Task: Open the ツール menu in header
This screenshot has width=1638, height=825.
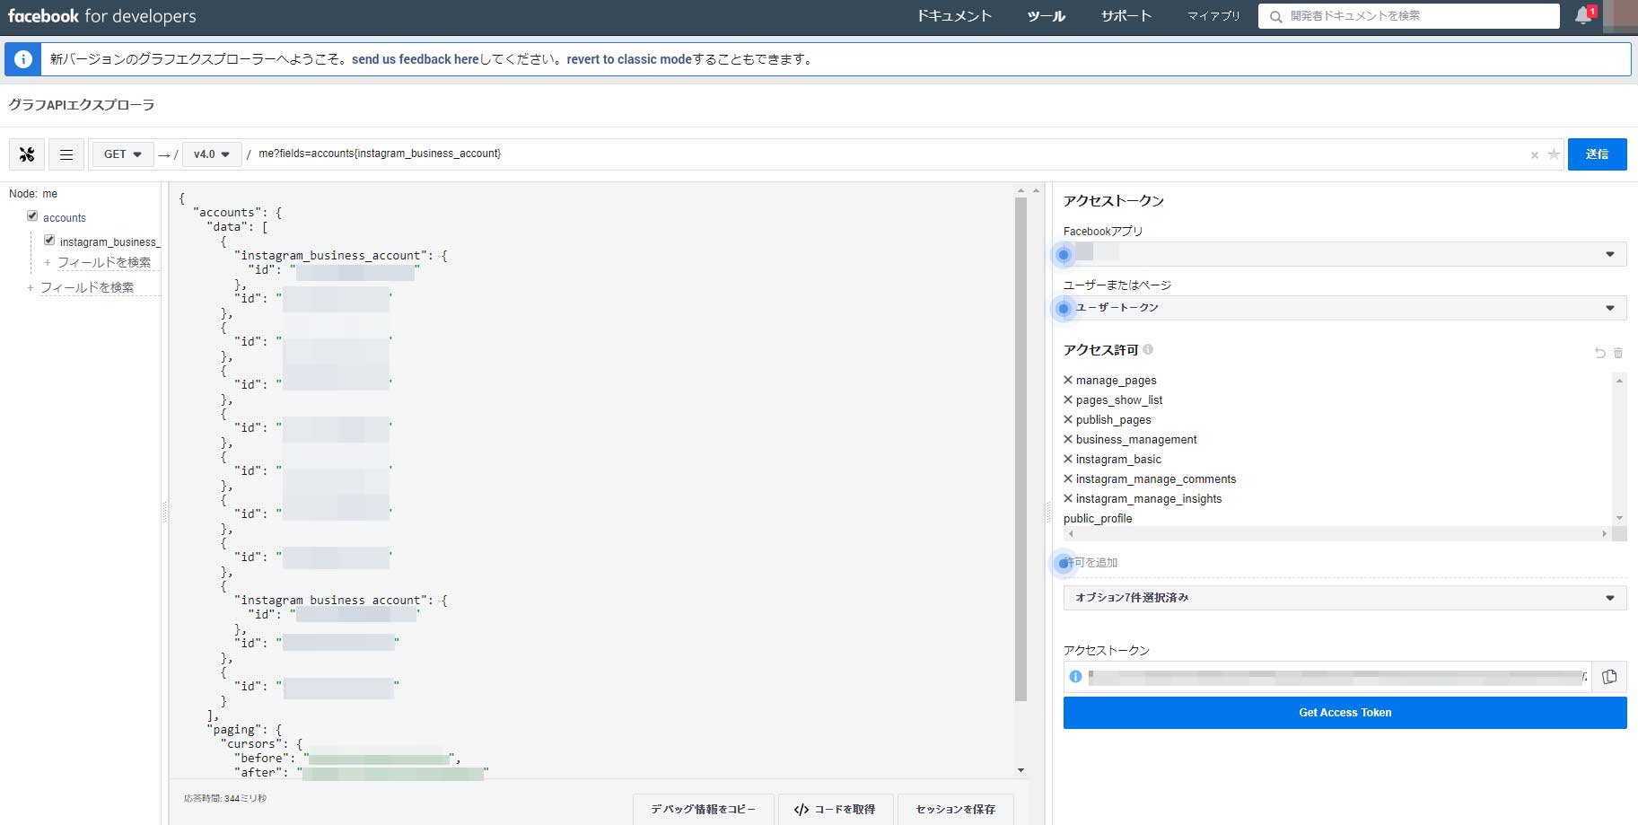Action: point(1046,16)
